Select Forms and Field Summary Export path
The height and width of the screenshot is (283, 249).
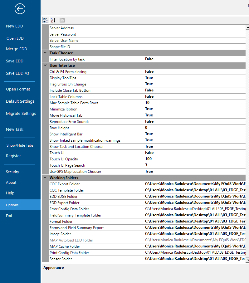(195, 227)
